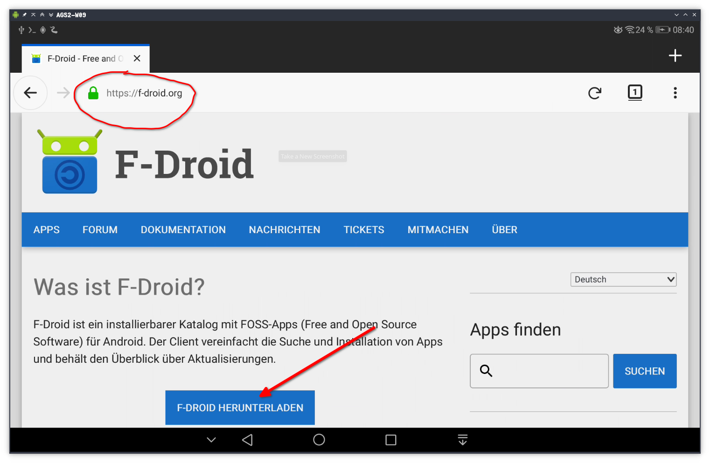710x463 pixels.
Task: Open a new browser tab with plus
Action: (675, 55)
